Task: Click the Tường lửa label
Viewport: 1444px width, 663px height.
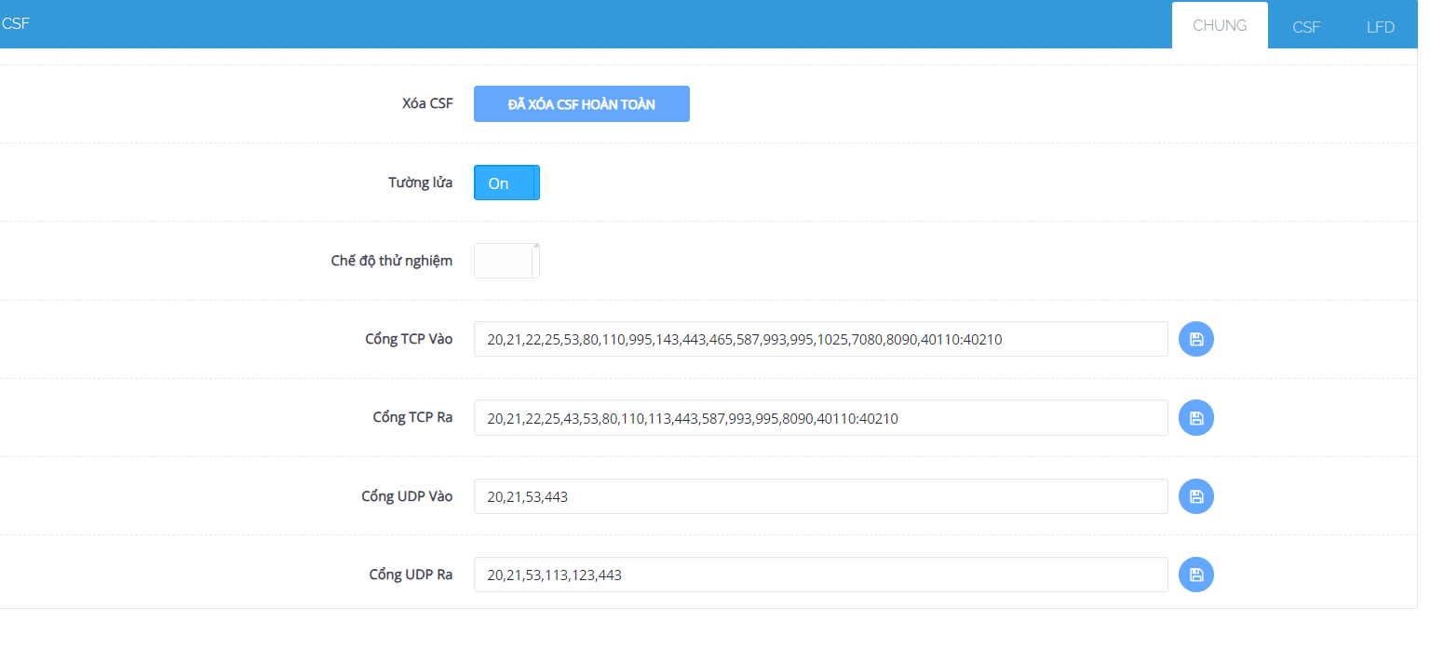Action: [421, 183]
